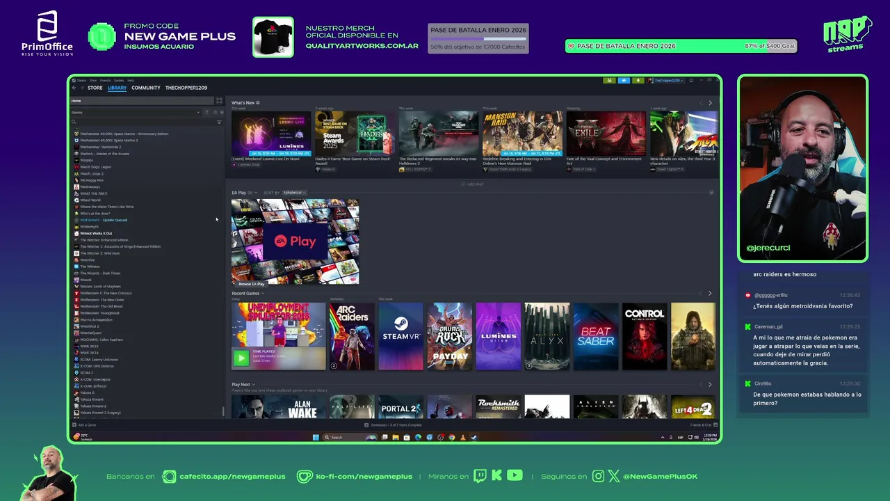Open the Kick icon in the stream footer
The width and height of the screenshot is (890, 501).
pyautogui.click(x=496, y=476)
